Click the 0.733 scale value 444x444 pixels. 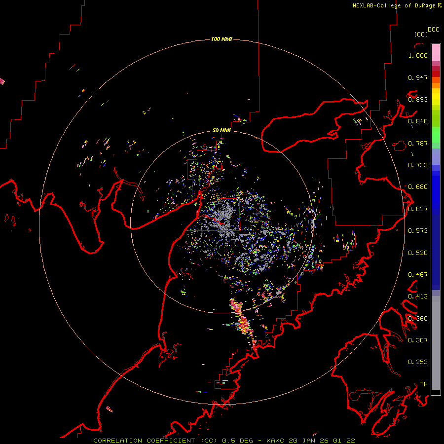point(418,165)
